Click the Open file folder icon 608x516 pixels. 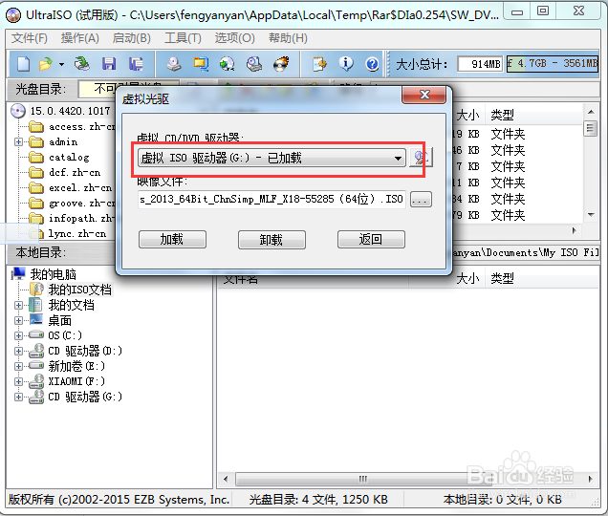(46, 64)
